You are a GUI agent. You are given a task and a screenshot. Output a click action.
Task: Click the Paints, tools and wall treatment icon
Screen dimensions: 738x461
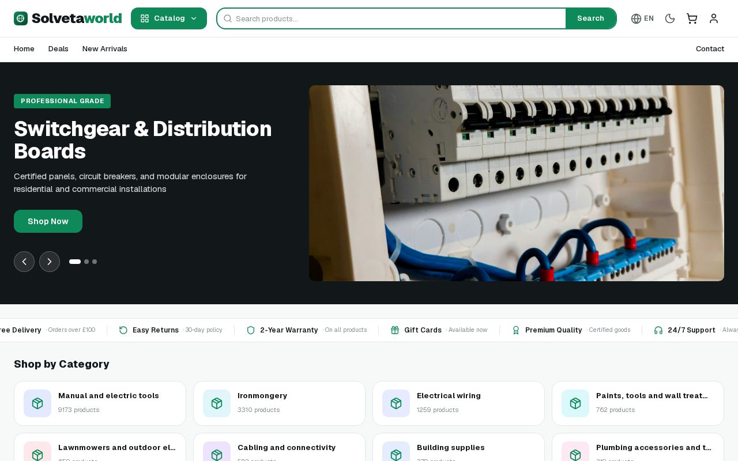pyautogui.click(x=575, y=403)
